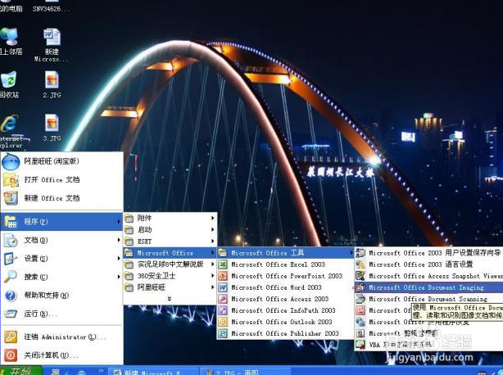The height and width of the screenshot is (375, 503).
Task: Expand the 360安全卫士 submenu arrow
Action: coord(212,276)
